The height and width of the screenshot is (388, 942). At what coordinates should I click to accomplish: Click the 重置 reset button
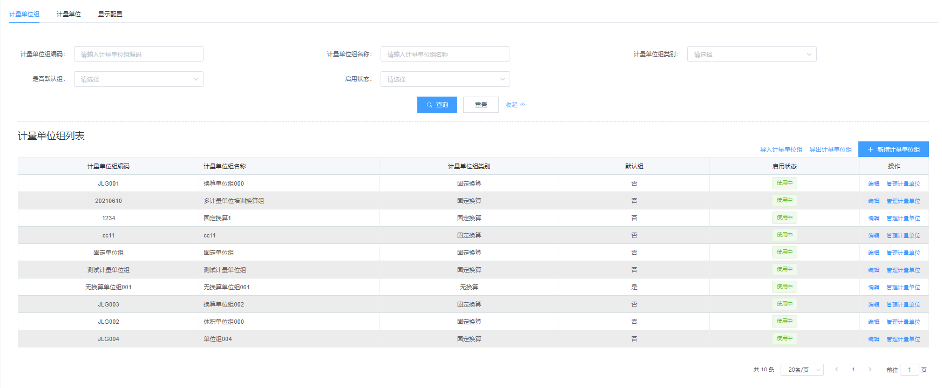click(480, 105)
